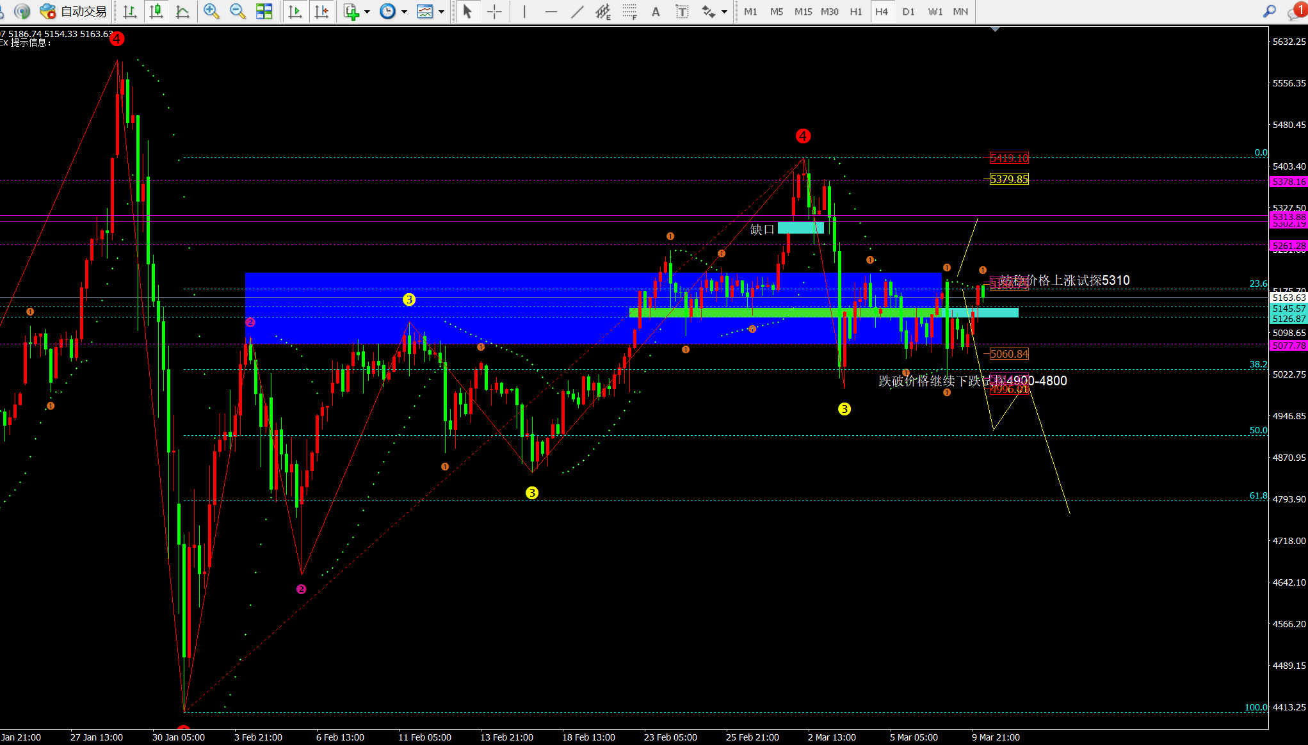Viewport: 1308px width, 745px height.
Task: Select the vertical line tool
Action: pyautogui.click(x=524, y=12)
